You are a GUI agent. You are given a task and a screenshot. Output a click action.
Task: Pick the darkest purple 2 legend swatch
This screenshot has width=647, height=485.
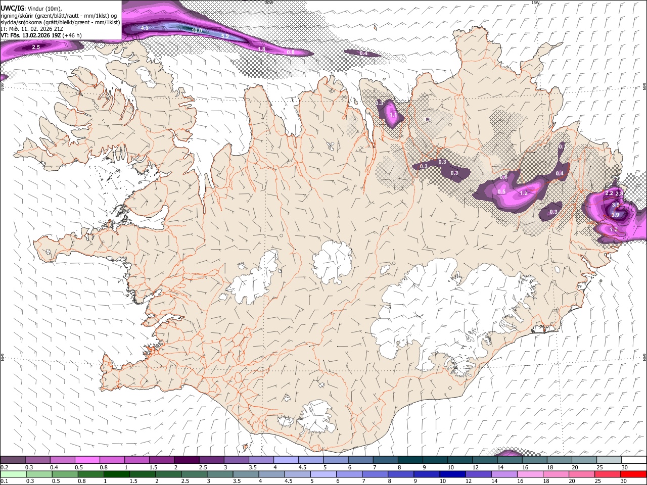pos(186,460)
